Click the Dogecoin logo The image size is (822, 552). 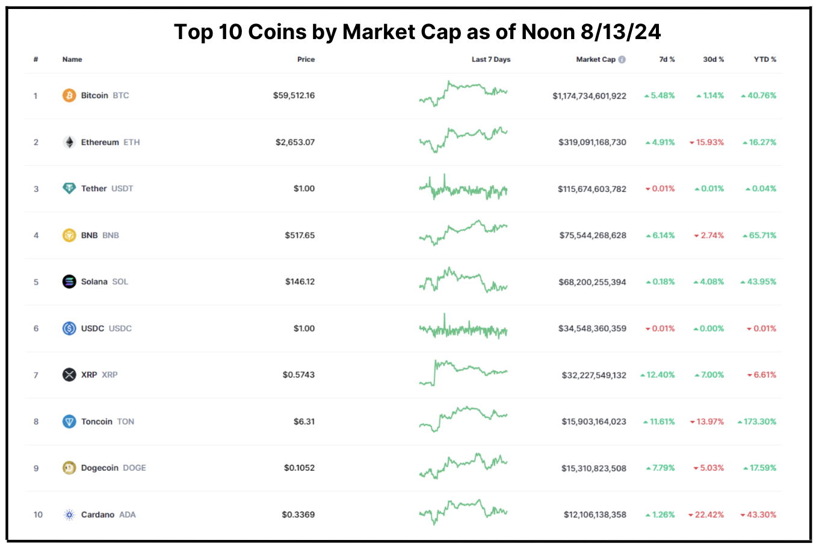(69, 468)
